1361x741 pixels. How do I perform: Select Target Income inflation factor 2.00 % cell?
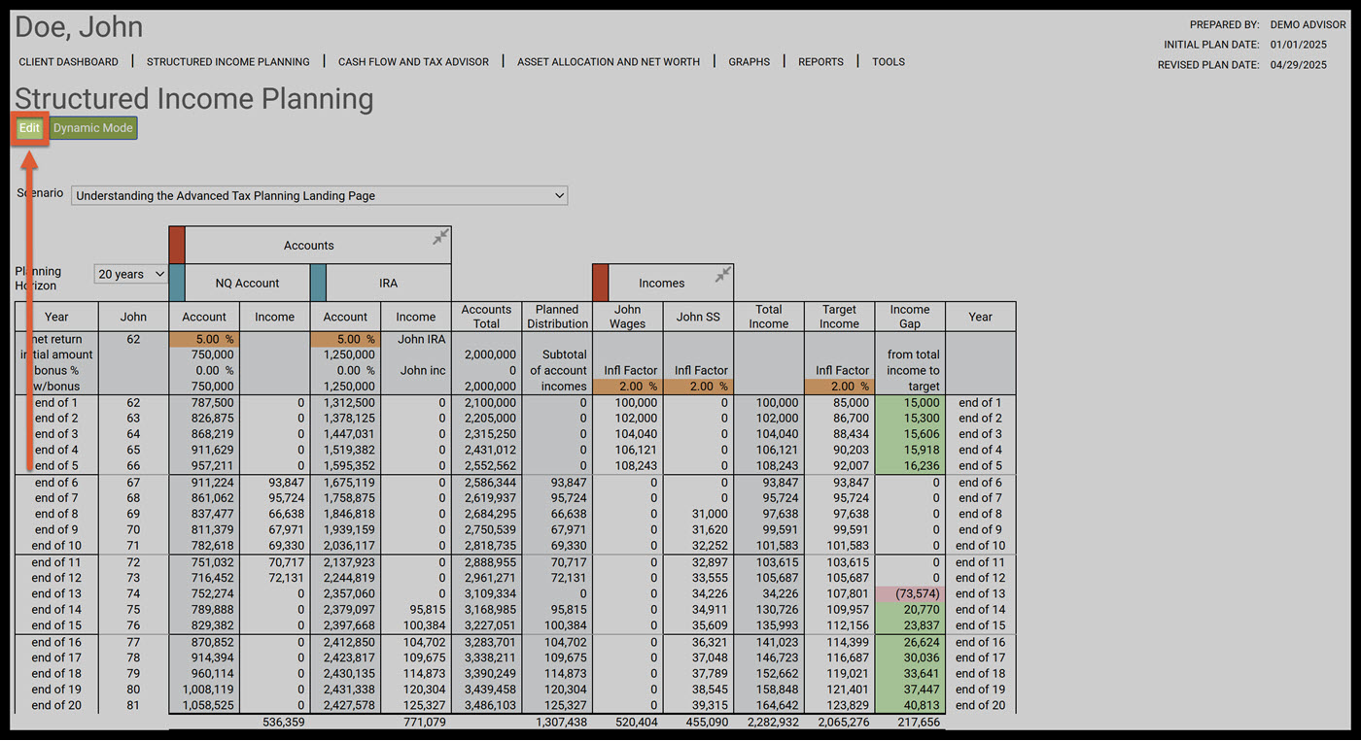[x=839, y=387]
